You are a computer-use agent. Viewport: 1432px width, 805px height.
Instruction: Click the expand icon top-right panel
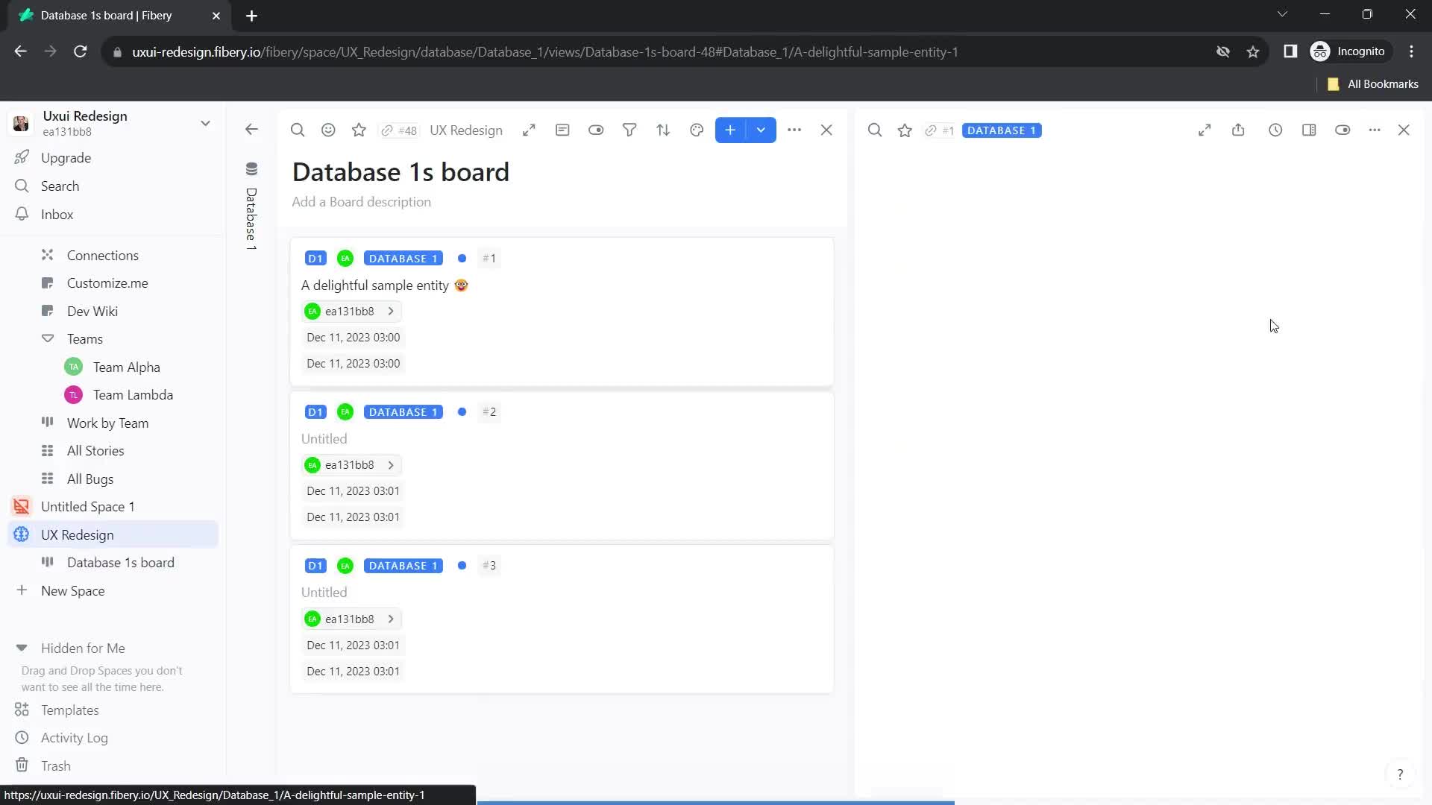pyautogui.click(x=1205, y=130)
